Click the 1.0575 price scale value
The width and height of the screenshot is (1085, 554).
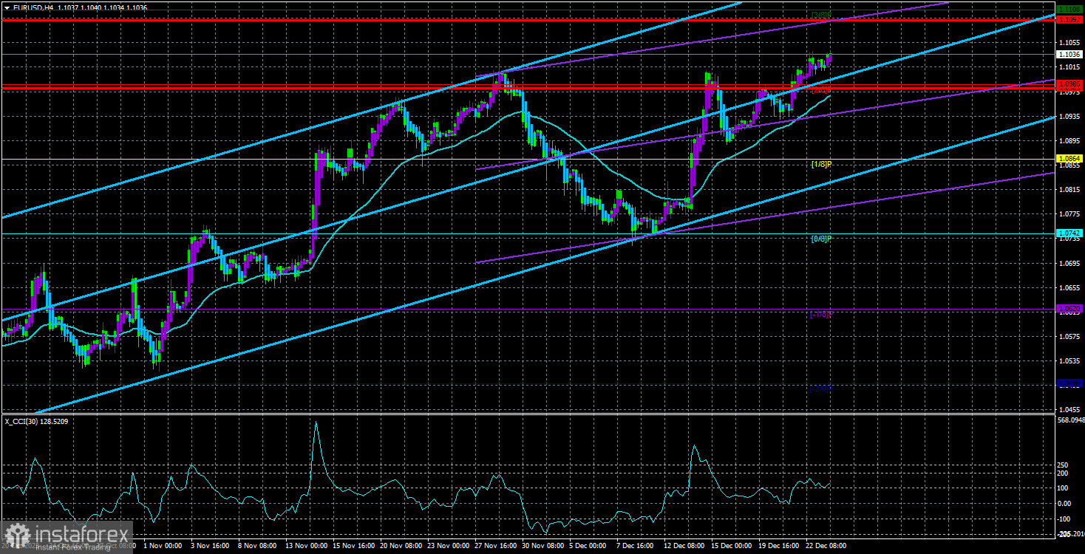click(x=1069, y=337)
